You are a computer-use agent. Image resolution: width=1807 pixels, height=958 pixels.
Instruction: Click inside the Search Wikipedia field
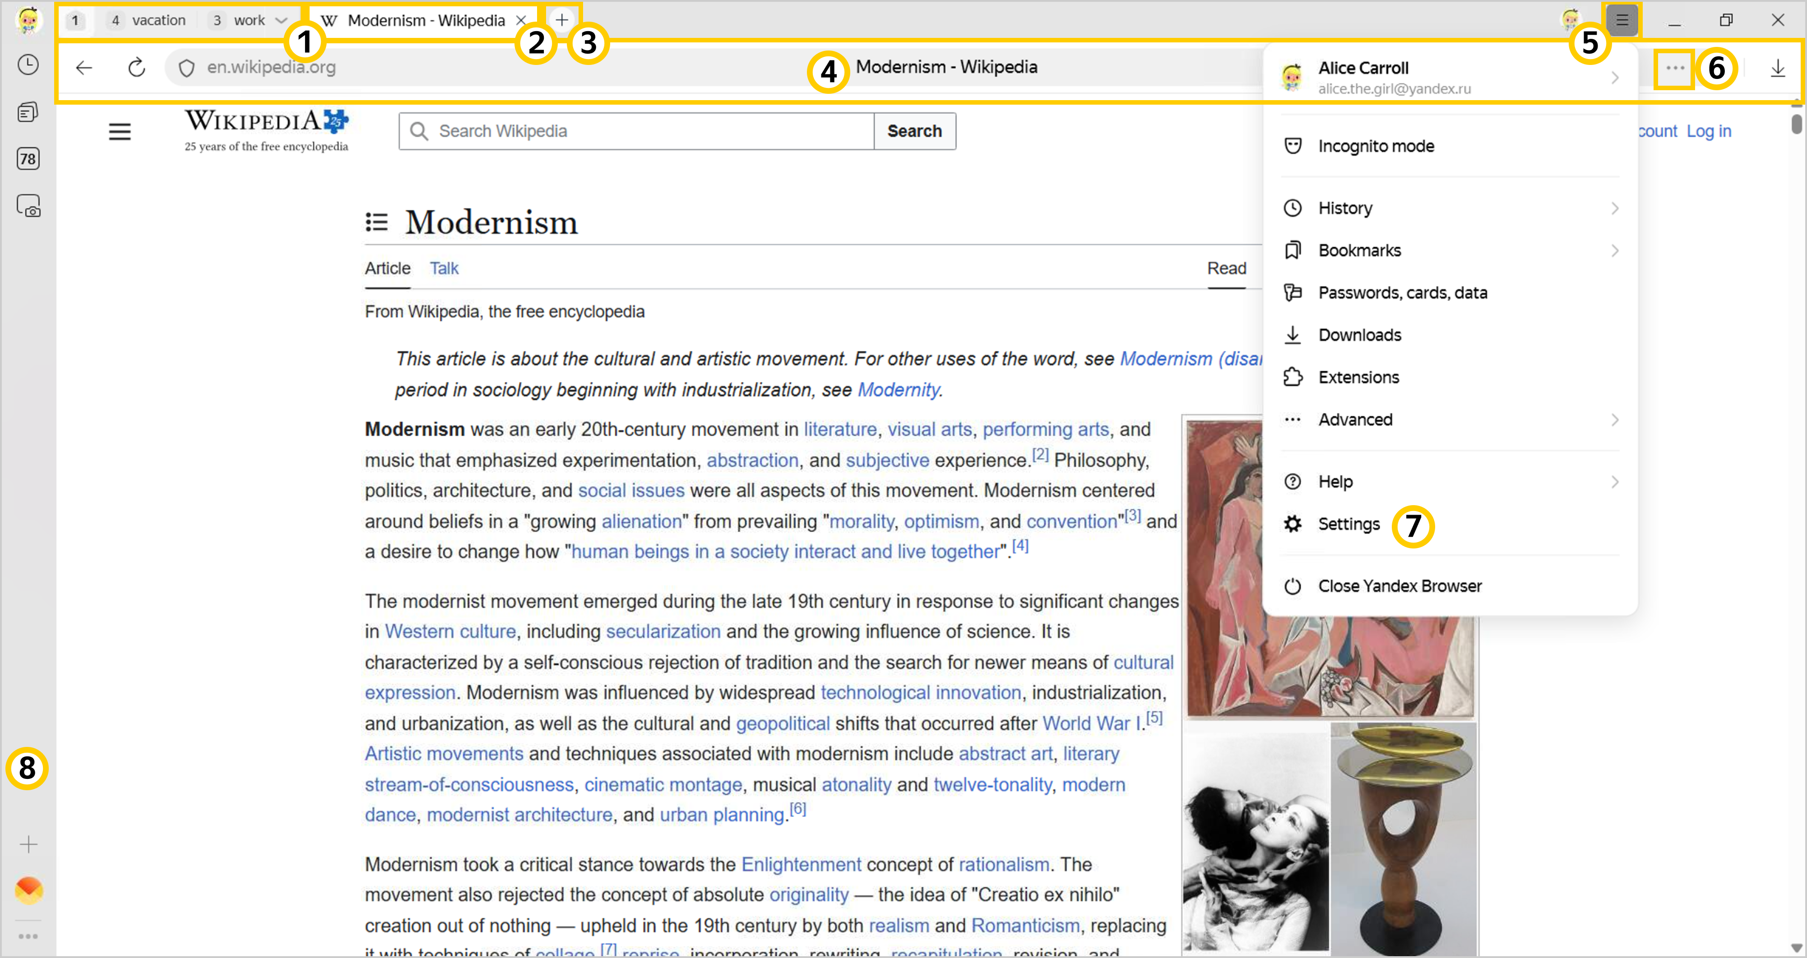click(636, 131)
